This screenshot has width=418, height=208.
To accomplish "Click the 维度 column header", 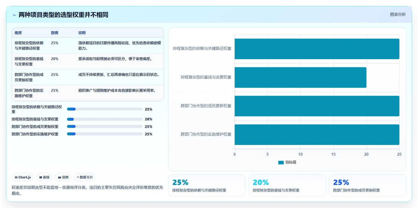I will pos(18,33).
